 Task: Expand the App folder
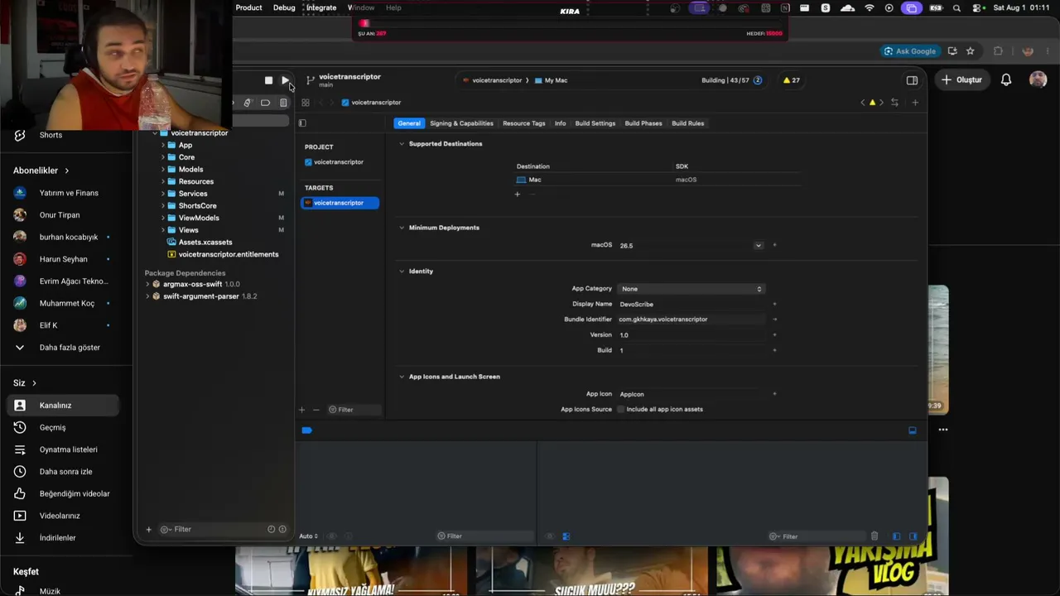click(x=163, y=146)
